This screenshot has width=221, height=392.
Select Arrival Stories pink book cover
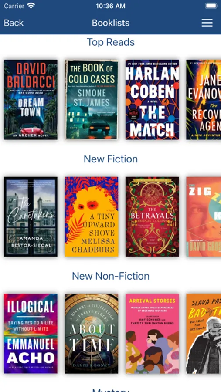click(152, 334)
